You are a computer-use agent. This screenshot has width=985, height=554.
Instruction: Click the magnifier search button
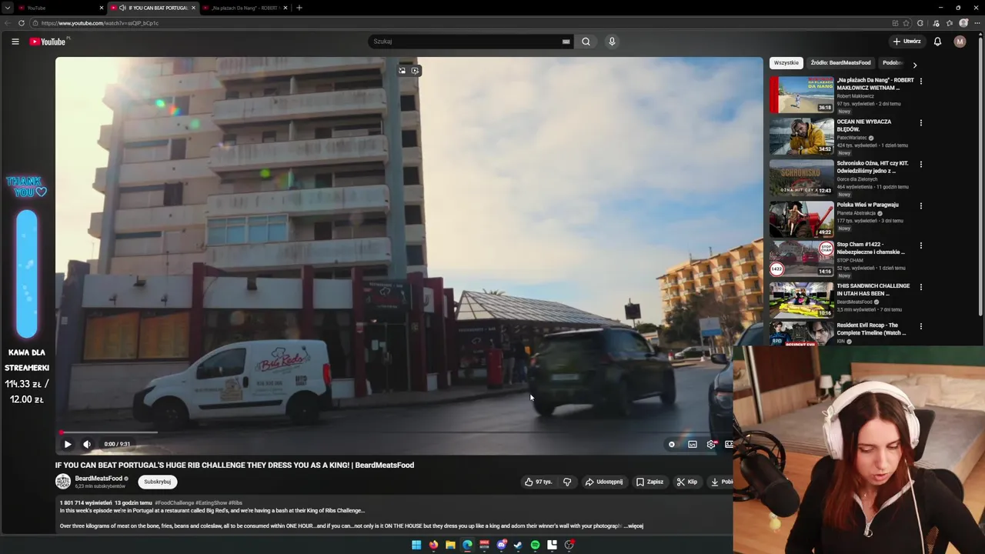point(586,42)
